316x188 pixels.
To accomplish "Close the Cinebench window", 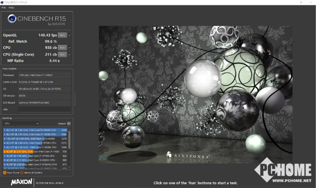I will point(311,2).
